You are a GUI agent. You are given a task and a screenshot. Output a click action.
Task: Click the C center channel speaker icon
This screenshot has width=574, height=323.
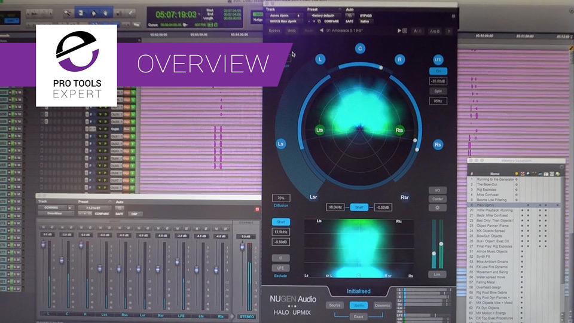[x=360, y=48]
